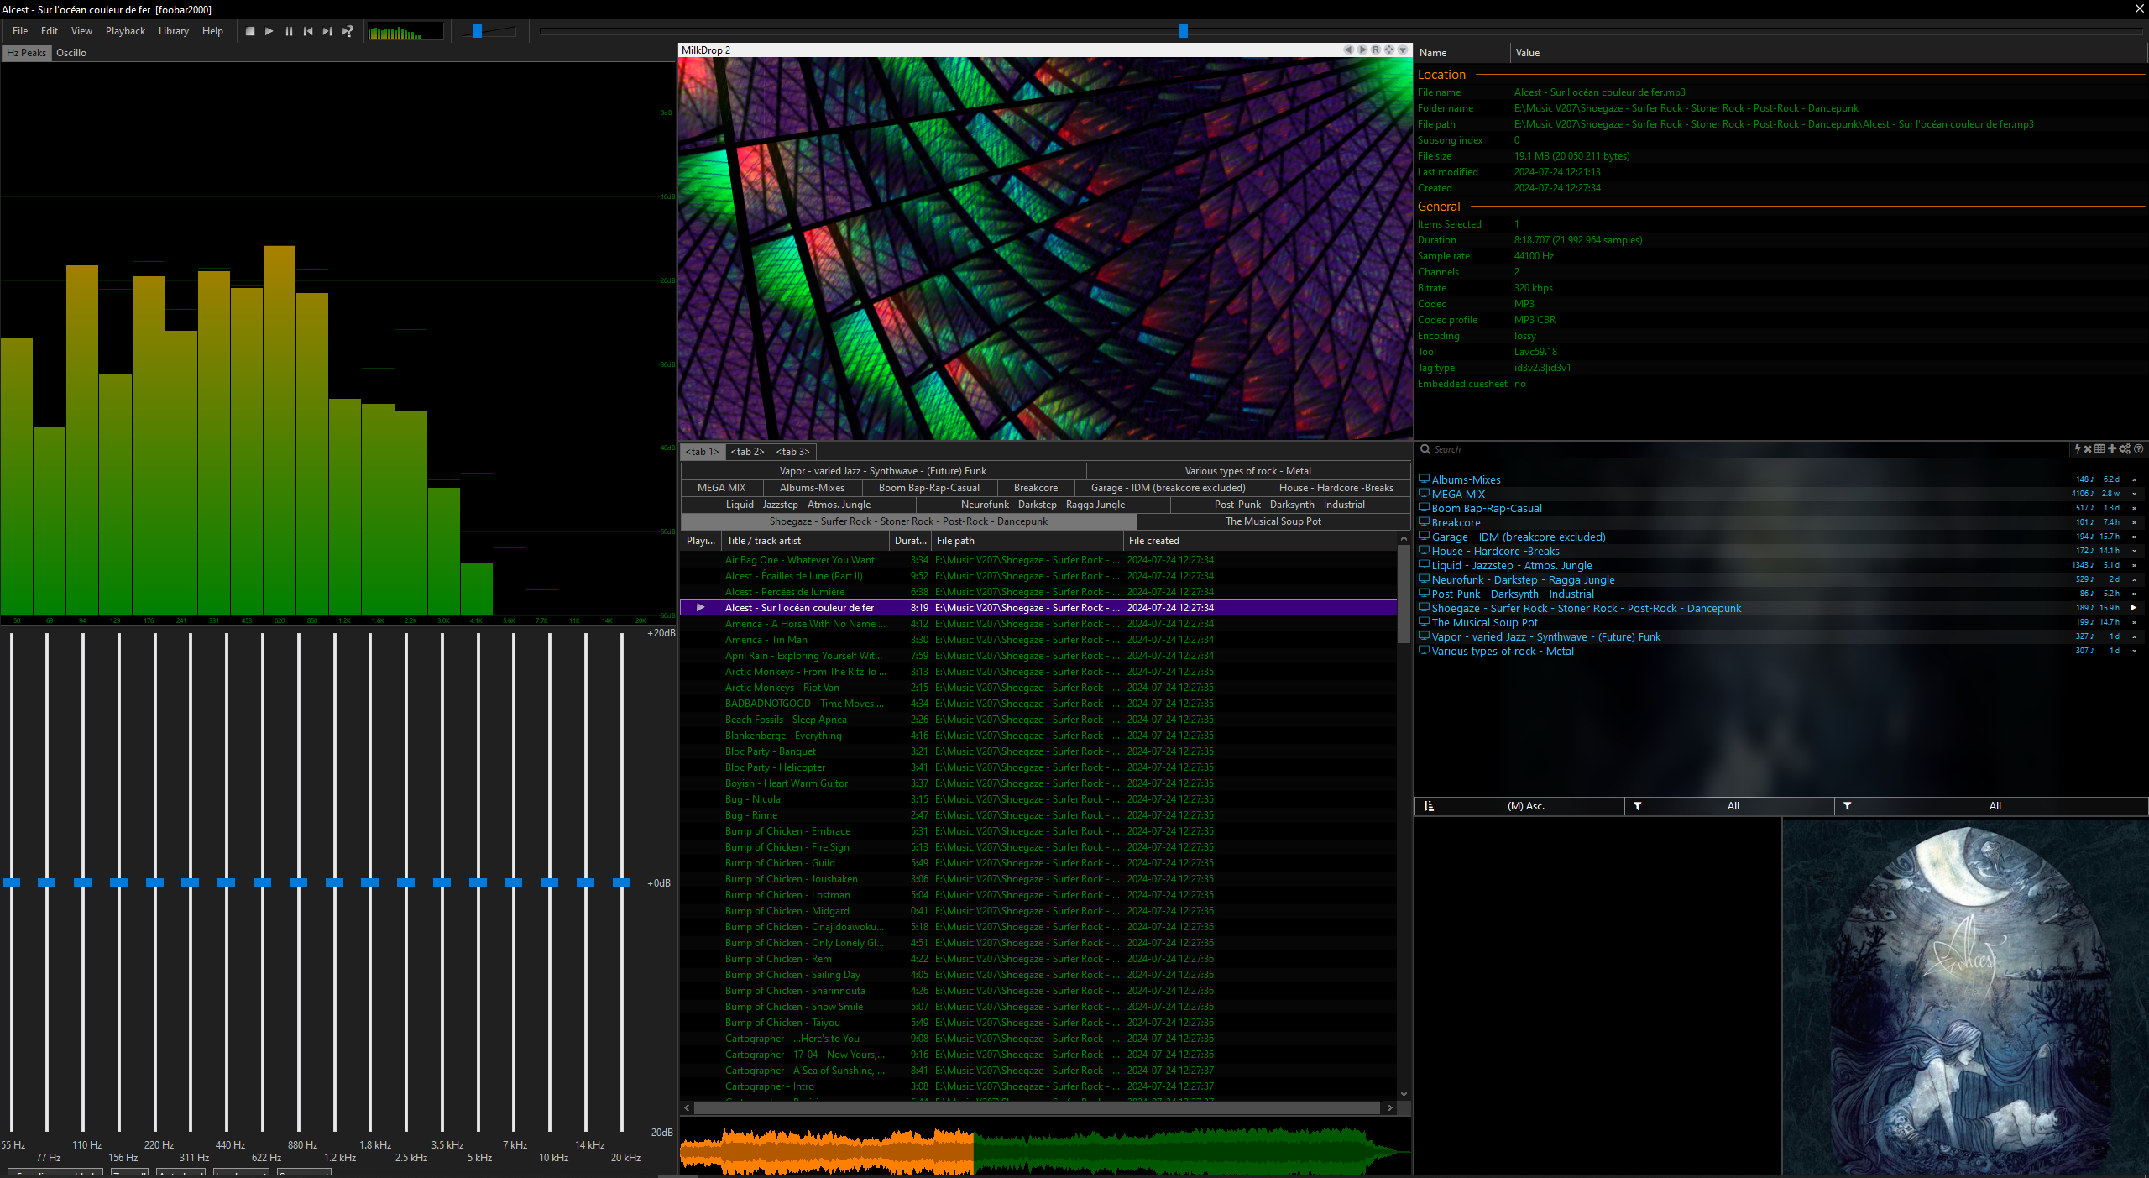Switch to the Hz Peaks tab
Viewport: 2149px width, 1178px height.
point(26,53)
